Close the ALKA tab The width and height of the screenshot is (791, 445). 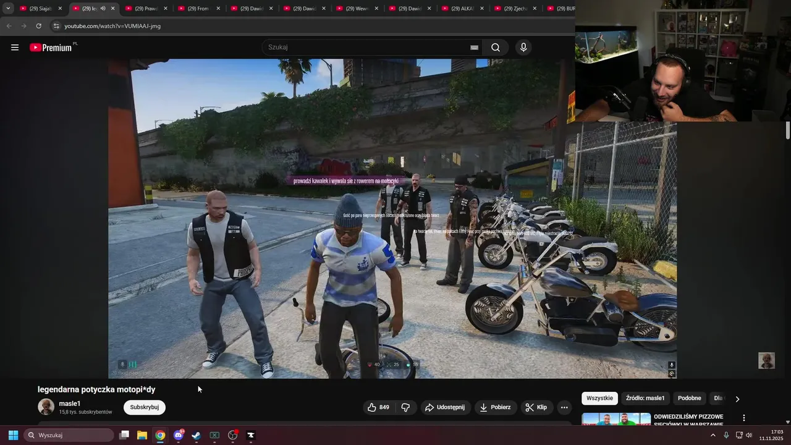click(x=482, y=9)
